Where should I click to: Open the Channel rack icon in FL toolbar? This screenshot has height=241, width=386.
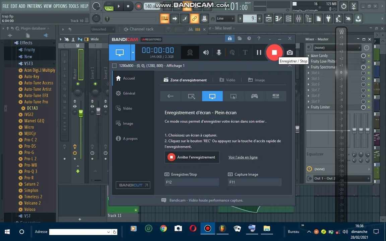(x=288, y=19)
